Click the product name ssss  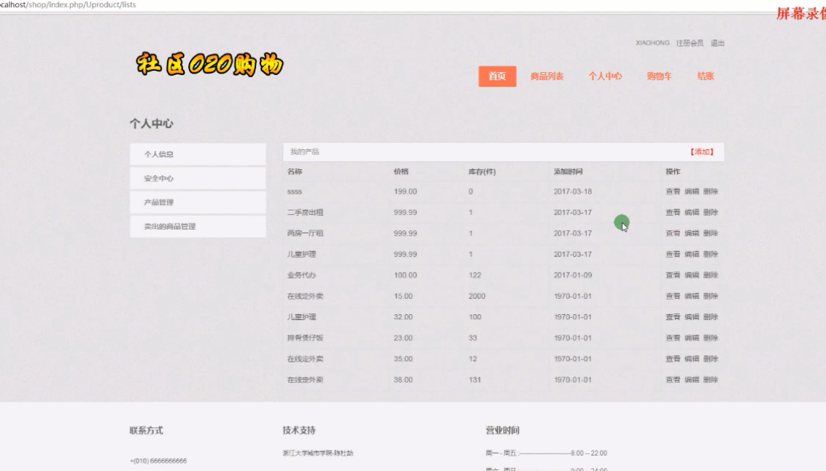[x=295, y=192]
